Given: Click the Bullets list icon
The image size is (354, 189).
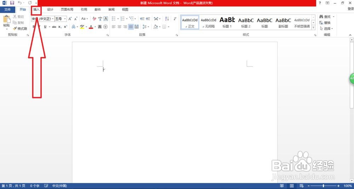Looking at the screenshot, I should pyautogui.click(x=114, y=19).
